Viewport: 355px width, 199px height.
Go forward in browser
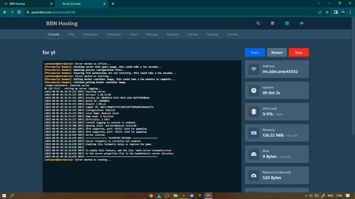[12, 12]
